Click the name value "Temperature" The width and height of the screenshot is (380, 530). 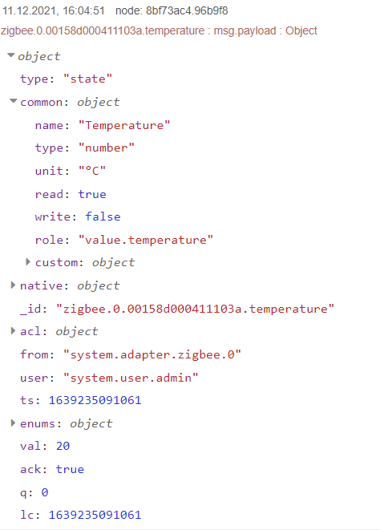[x=124, y=125]
